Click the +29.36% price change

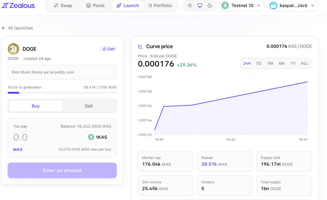click(x=187, y=65)
